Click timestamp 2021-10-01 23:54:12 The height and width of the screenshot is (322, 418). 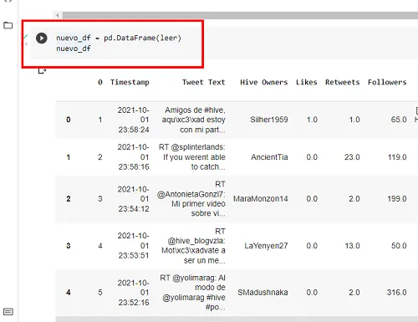tap(134, 199)
